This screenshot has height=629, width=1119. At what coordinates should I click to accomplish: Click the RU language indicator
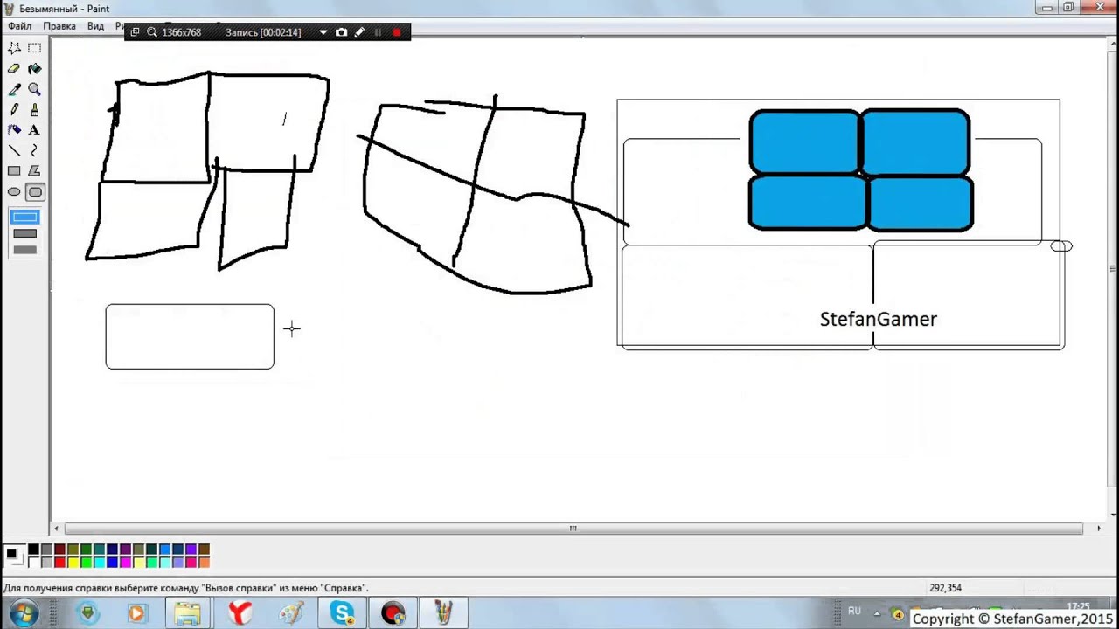[854, 612]
